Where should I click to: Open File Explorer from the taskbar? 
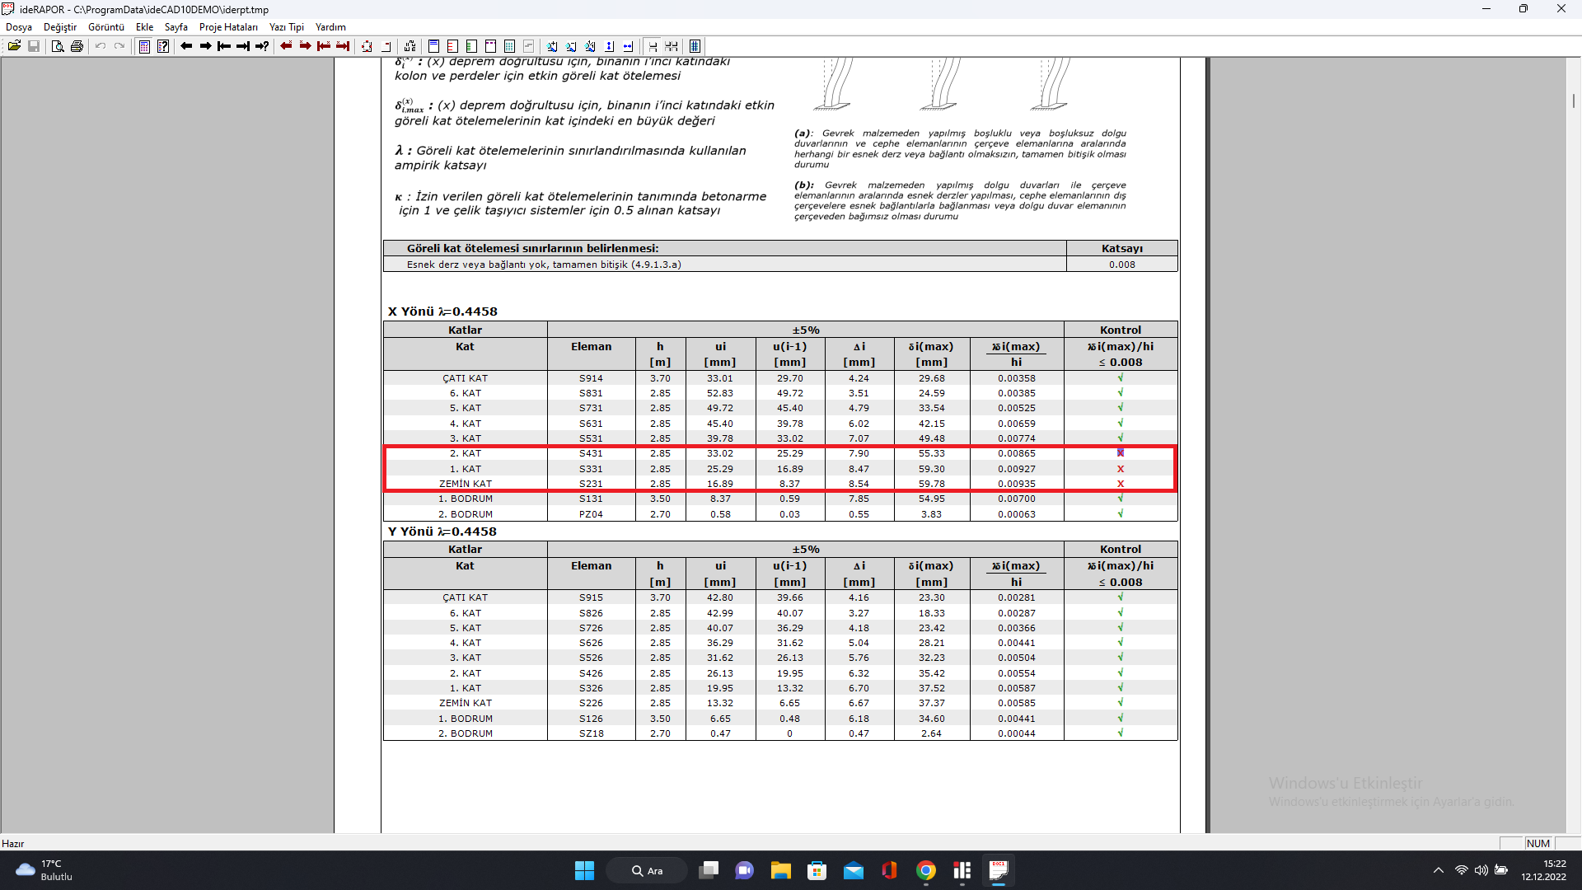pyautogui.click(x=780, y=870)
